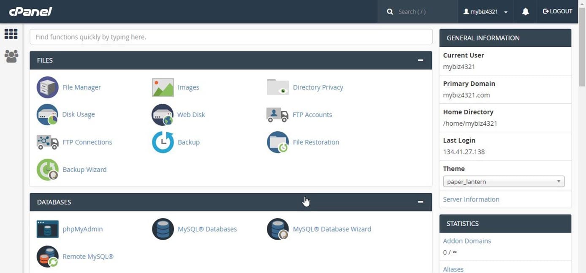Open the home grid icon in sidebar
The height and width of the screenshot is (273, 586).
click(x=11, y=34)
